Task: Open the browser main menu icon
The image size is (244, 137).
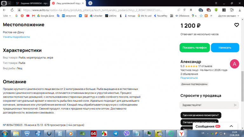Action: coord(216,3)
